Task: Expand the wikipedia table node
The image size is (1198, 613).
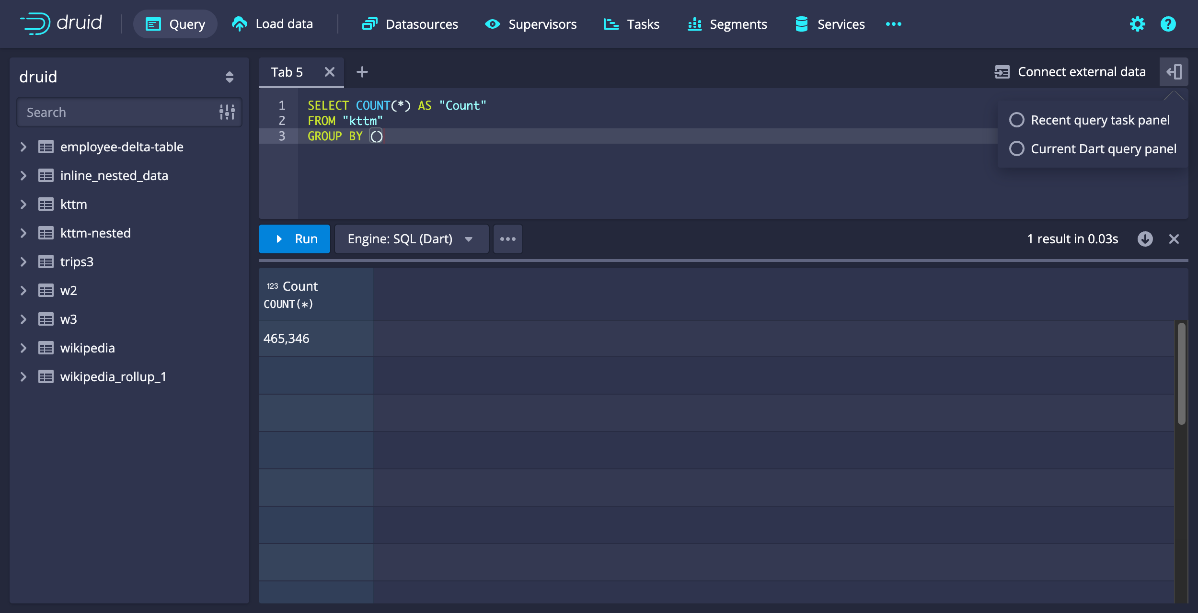Action: (23, 348)
